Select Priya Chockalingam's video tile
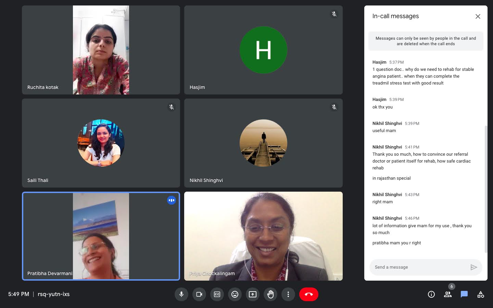 click(263, 236)
